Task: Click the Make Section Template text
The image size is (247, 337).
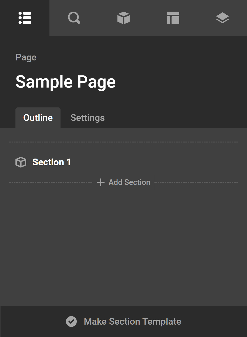Action: tap(132, 322)
